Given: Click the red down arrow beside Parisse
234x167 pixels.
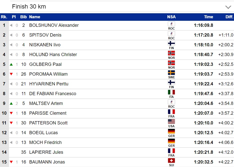Looking at the screenshot, I should pyautogui.click(x=11, y=113).
